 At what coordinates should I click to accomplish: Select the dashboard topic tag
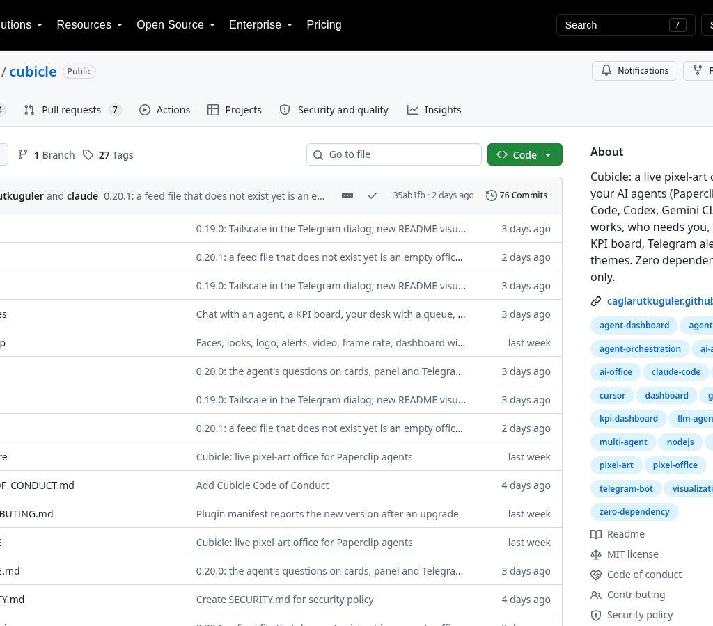pyautogui.click(x=666, y=395)
